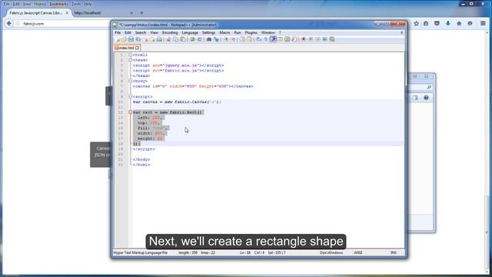Click line 7 canvas element code
Image resolution: width=492 pixels, height=277 pixels.
(x=193, y=86)
